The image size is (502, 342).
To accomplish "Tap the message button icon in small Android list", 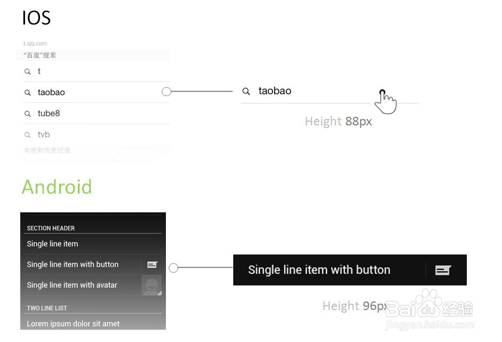I will 152,265.
